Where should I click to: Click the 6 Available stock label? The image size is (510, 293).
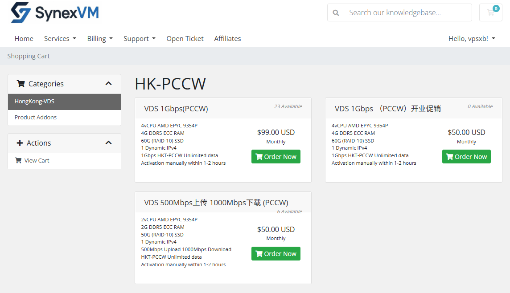click(x=289, y=212)
